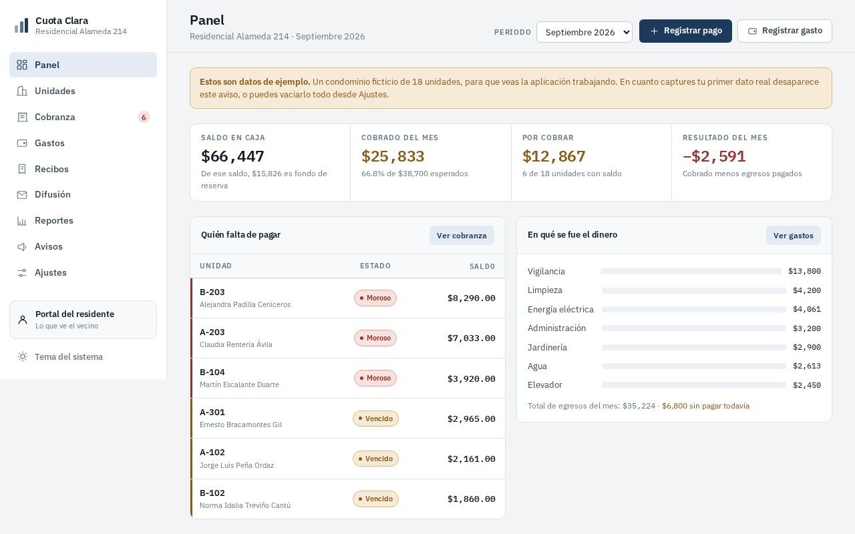The height and width of the screenshot is (534, 855).
Task: Click the Gastos wallet icon in sidebar
Action: [22, 143]
